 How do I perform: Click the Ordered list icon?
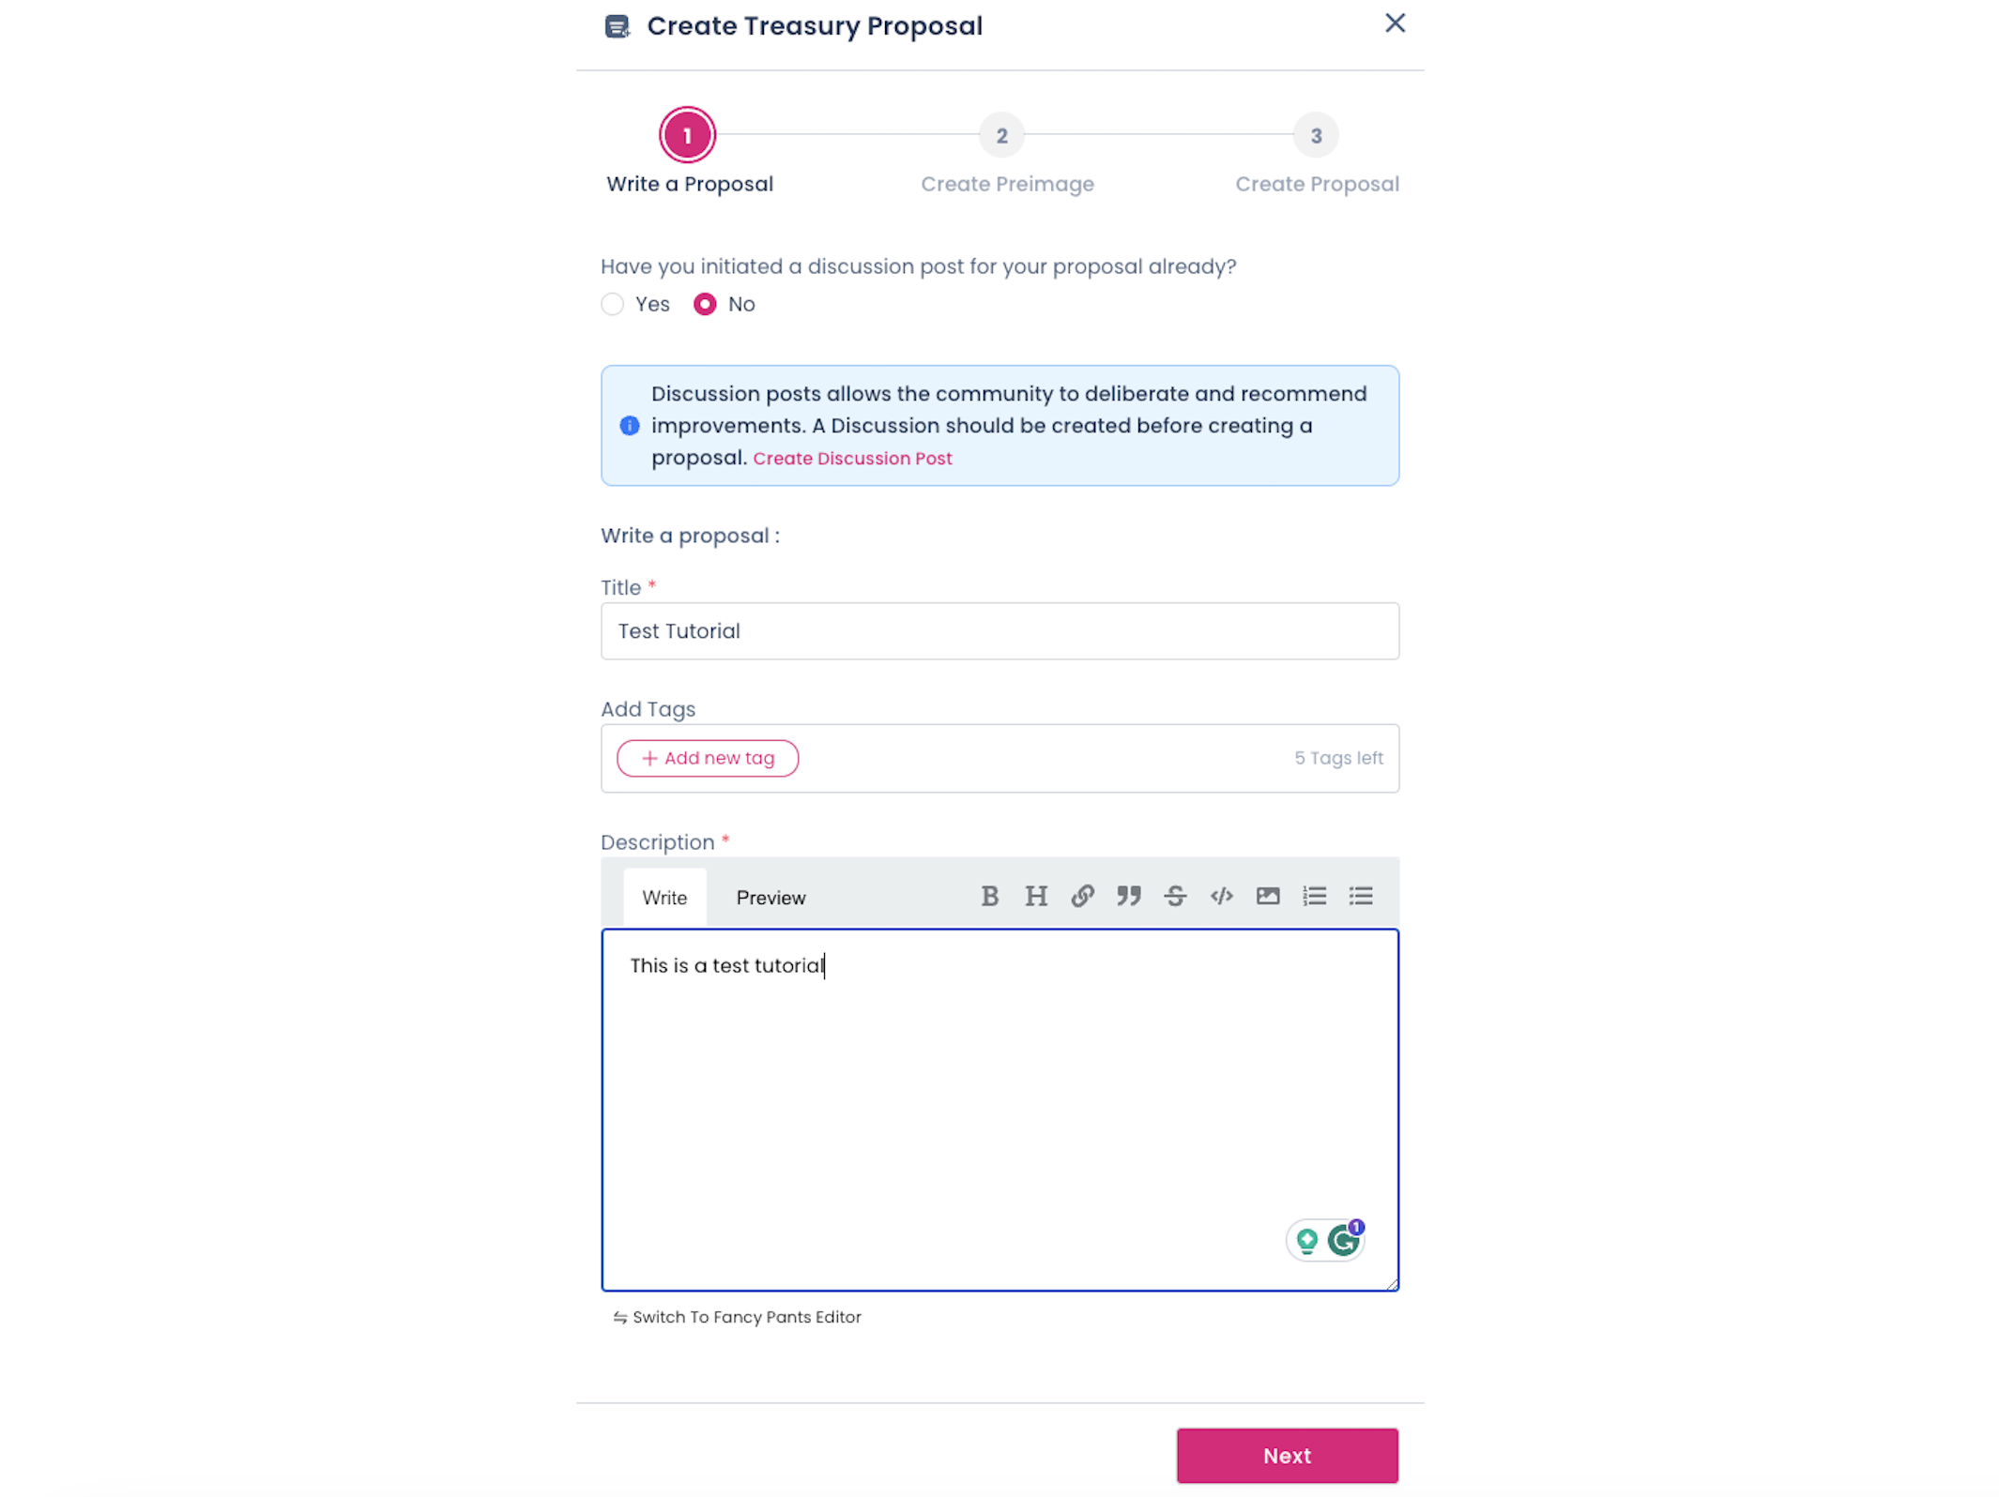(1315, 897)
